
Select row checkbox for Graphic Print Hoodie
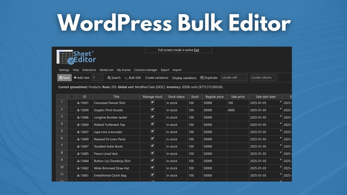(x=72, y=110)
